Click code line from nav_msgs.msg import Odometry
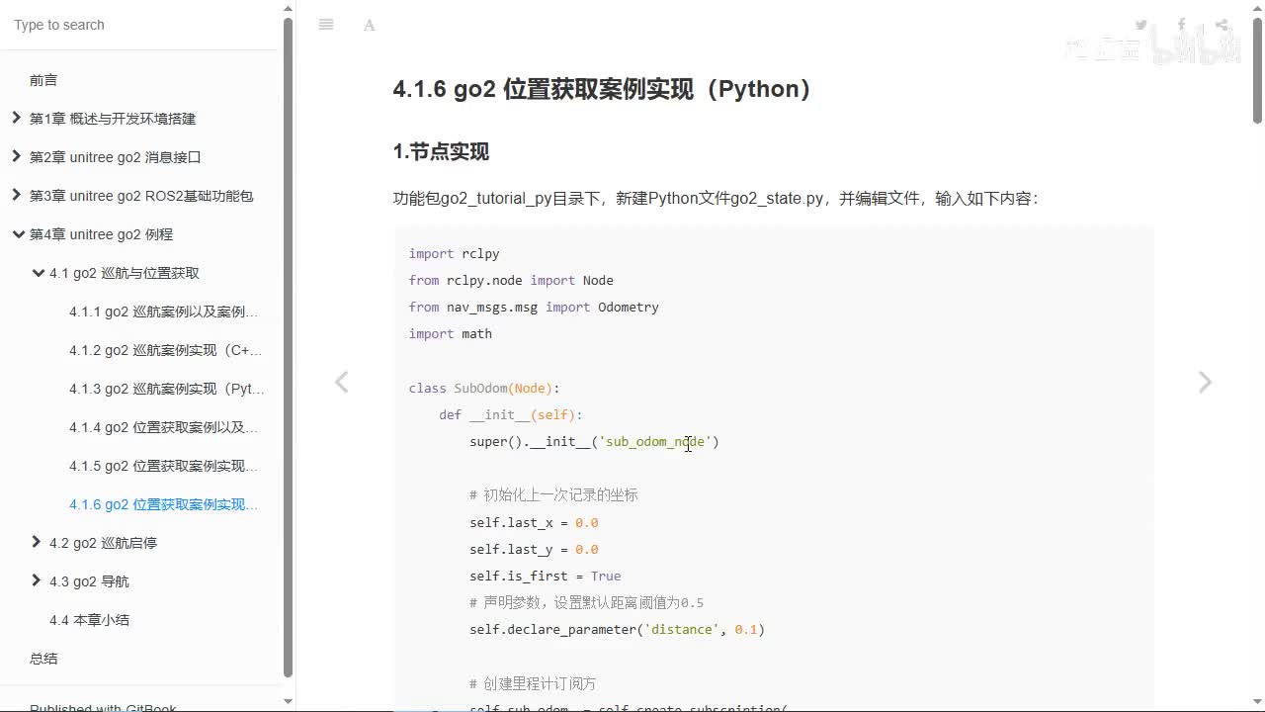1265x712 pixels. [534, 308]
